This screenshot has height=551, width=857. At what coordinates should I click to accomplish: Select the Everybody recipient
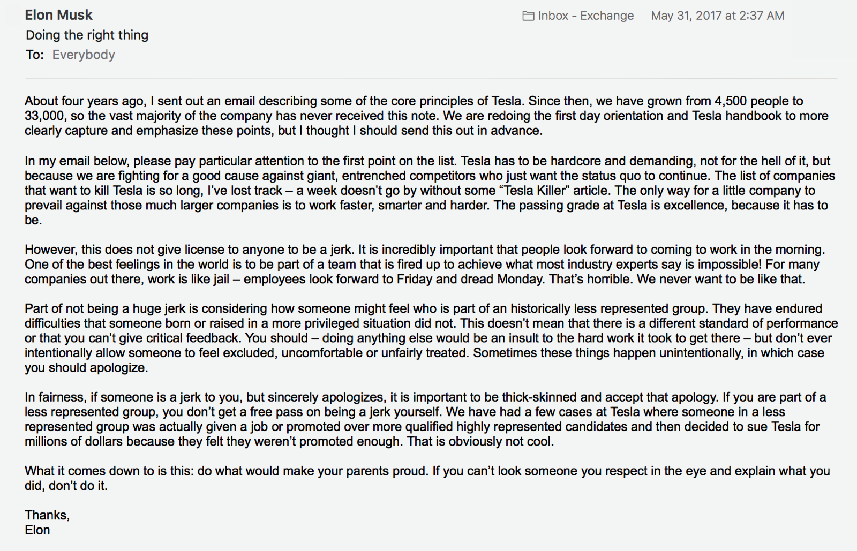pyautogui.click(x=84, y=55)
